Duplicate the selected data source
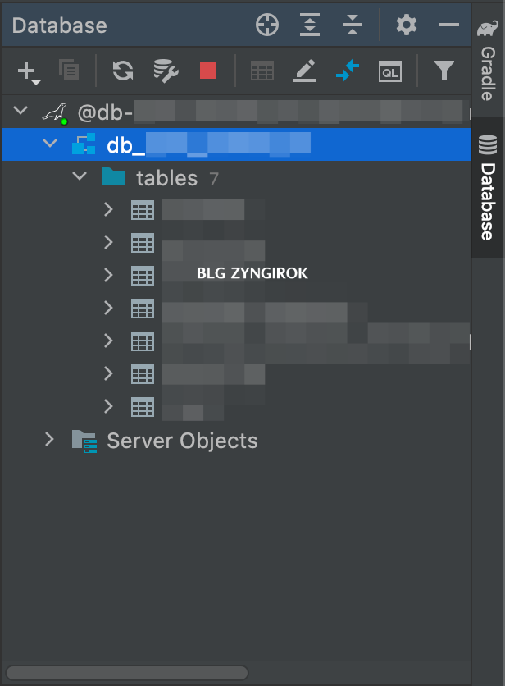Viewport: 505px width, 686px height. click(70, 71)
